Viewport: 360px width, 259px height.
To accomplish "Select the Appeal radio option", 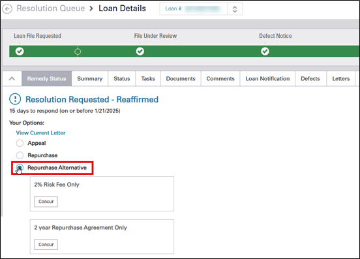I will click(20, 143).
